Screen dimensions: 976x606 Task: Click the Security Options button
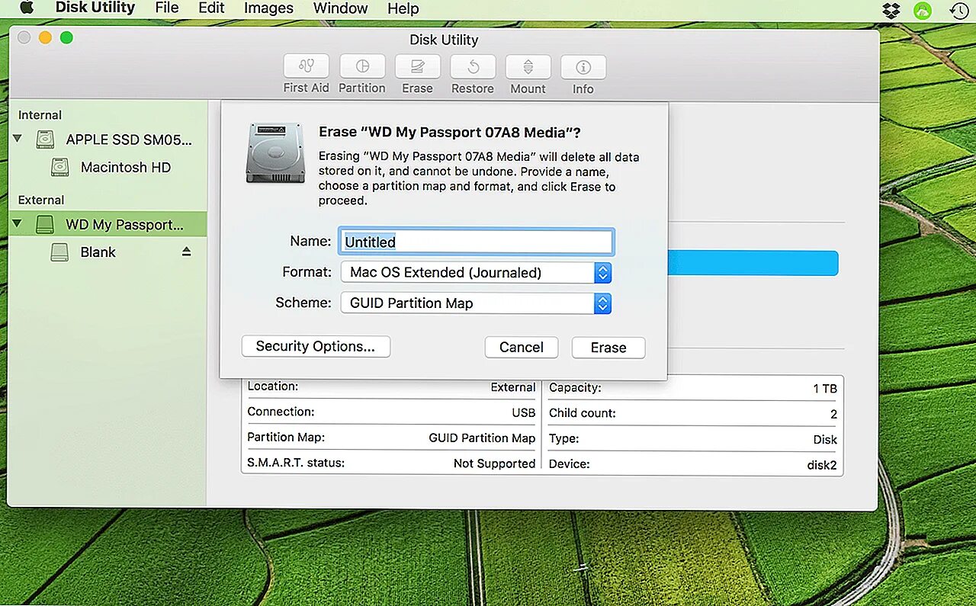coord(316,346)
